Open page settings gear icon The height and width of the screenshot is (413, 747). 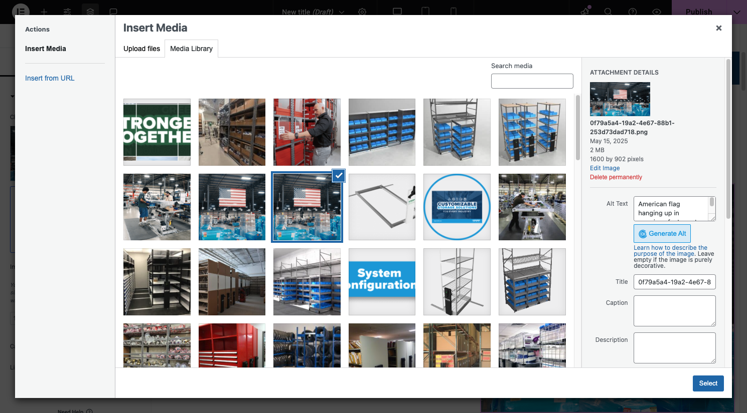[362, 12]
